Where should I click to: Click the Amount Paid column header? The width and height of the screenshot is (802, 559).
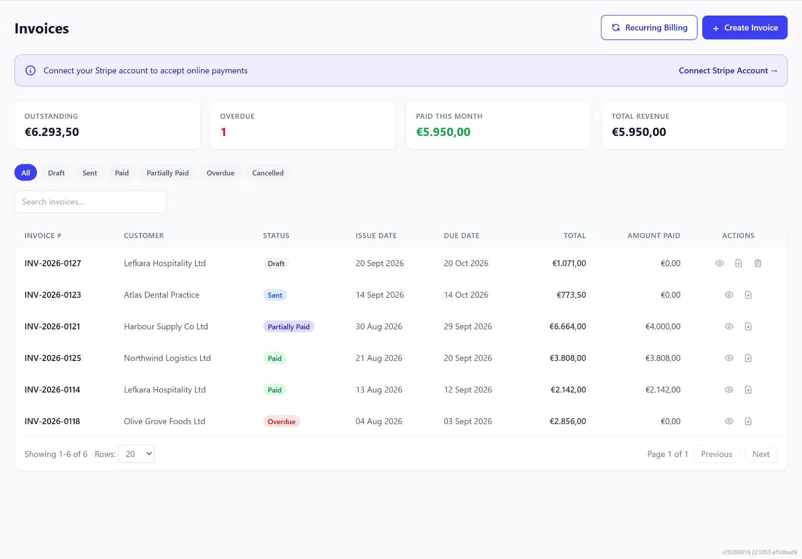[x=654, y=236]
